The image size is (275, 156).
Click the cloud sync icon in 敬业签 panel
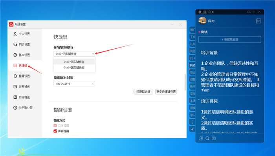pyautogui.click(x=249, y=12)
